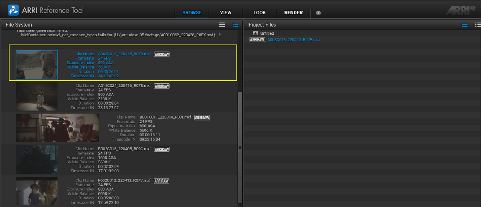Click the Project Files panel title
Screen dimensions: 481x207
point(262,25)
